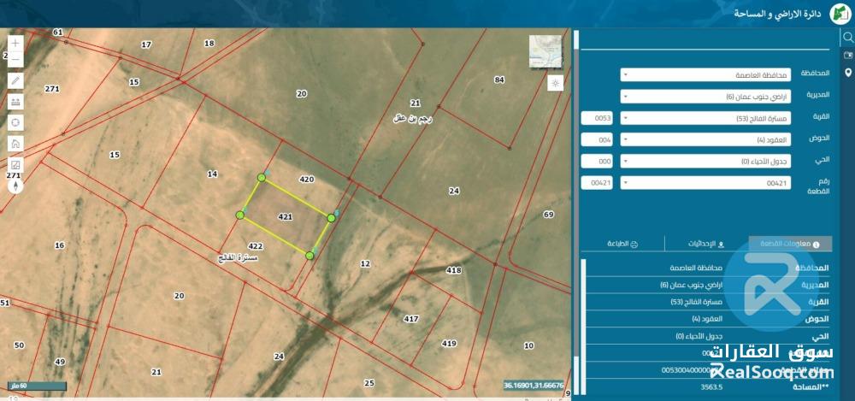Click the جدول الأحياء (0) info row value
855x401 pixels.
pos(699,335)
